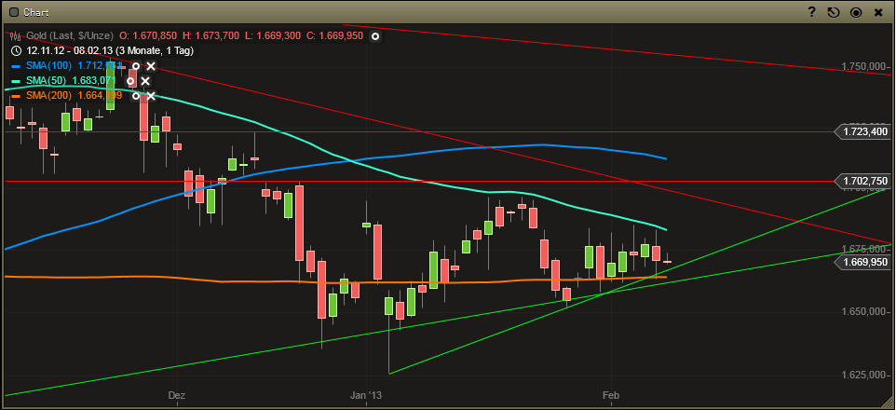896x410 pixels.
Task: Open the settings circle for SMA(100)
Action: (136, 66)
